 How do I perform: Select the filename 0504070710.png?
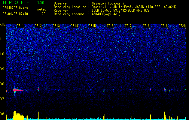coord(15,8)
